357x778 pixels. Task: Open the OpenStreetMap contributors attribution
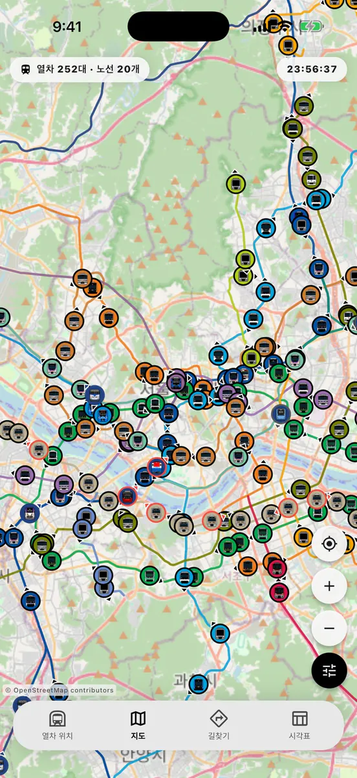click(x=59, y=690)
